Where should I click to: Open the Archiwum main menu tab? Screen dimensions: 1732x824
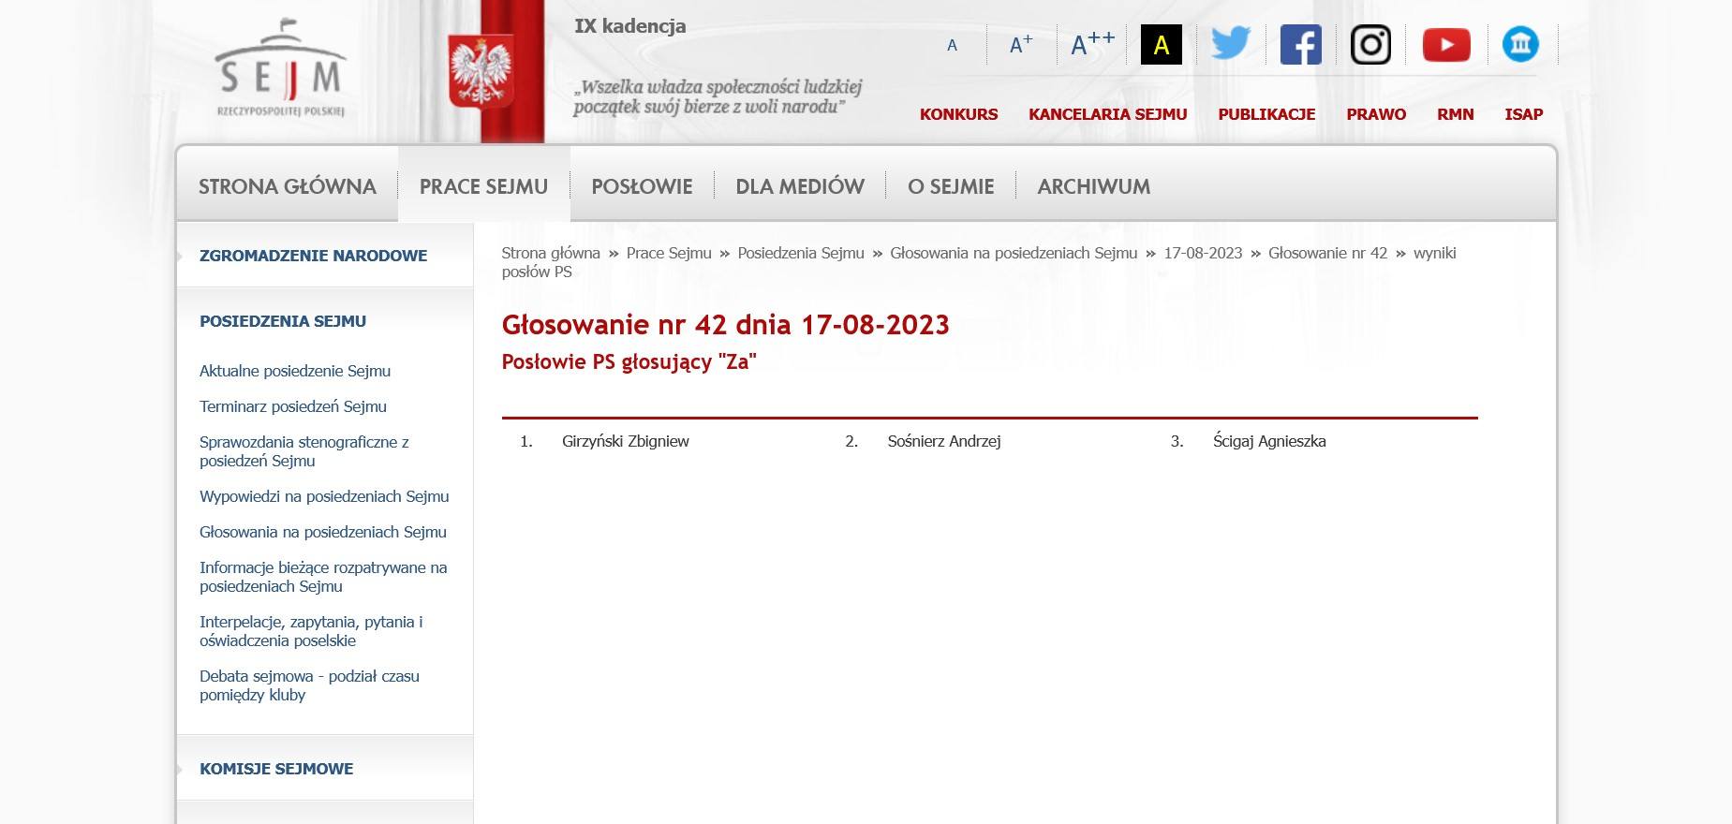(x=1093, y=186)
